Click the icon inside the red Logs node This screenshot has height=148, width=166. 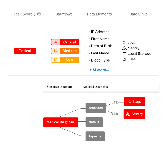[129, 102]
